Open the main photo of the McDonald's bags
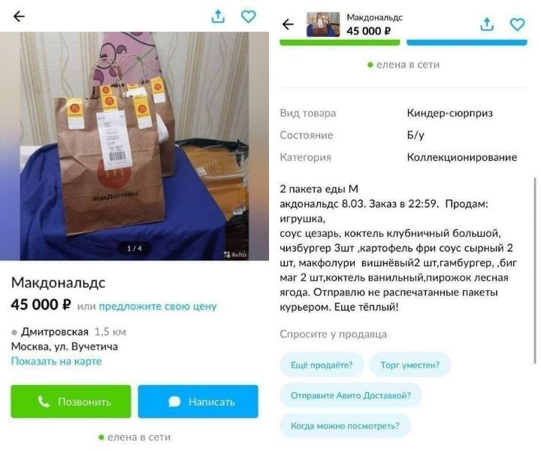The width and height of the screenshot is (541, 451). click(x=134, y=146)
